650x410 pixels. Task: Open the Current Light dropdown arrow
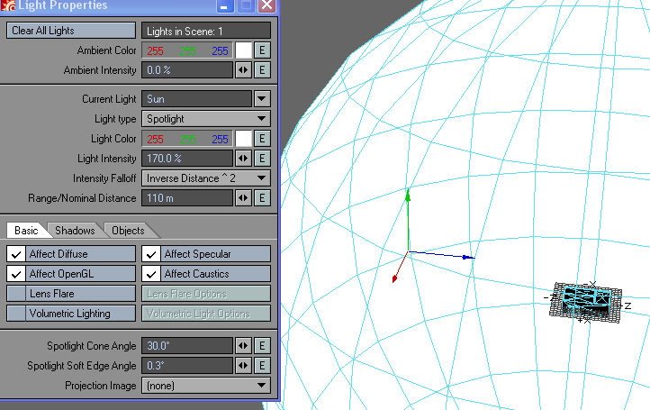pyautogui.click(x=262, y=99)
